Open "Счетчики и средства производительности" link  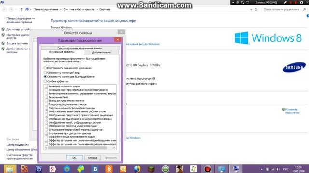tap(20, 157)
